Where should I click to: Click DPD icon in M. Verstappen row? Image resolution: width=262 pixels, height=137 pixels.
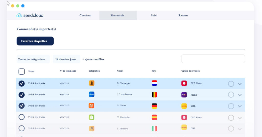pyautogui.click(x=184, y=83)
